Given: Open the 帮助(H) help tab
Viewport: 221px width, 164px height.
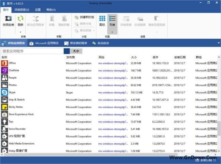Looking at the screenshot, I should 51,10.
